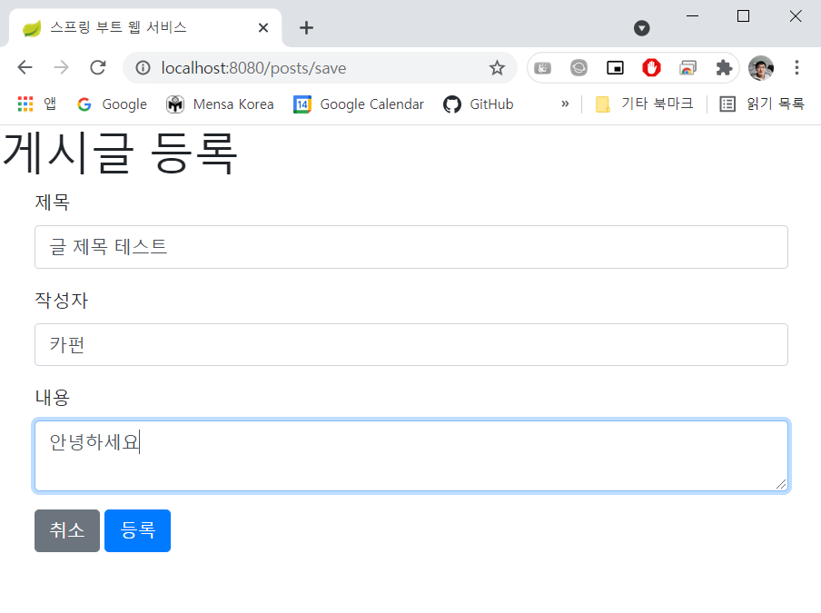Select the 스프링 부트 웹 서비스 tab

click(145, 28)
